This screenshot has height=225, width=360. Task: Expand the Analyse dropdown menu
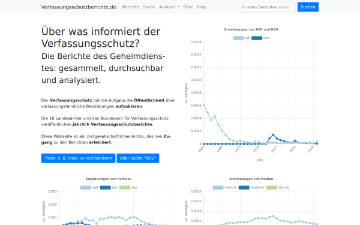point(169,7)
